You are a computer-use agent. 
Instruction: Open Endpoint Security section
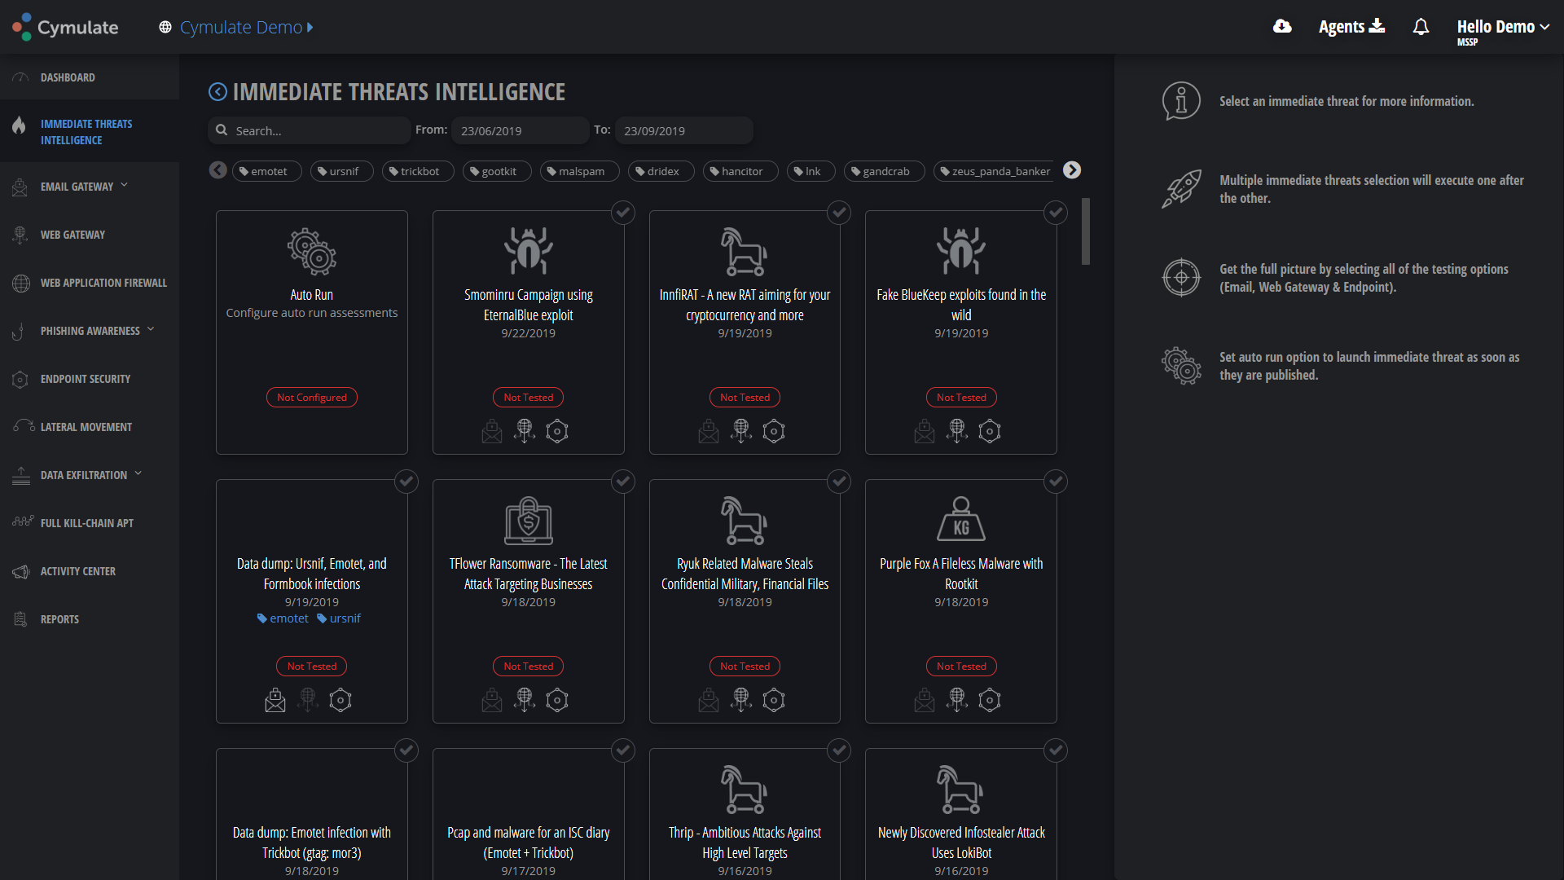[90, 379]
